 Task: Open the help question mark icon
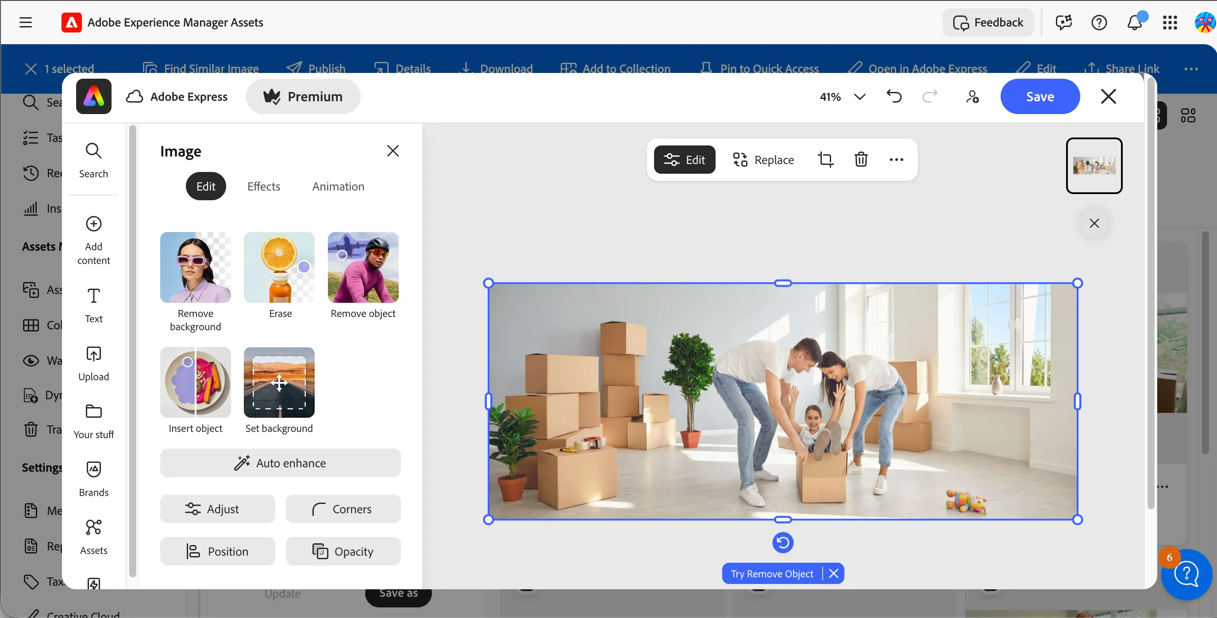coord(1099,22)
